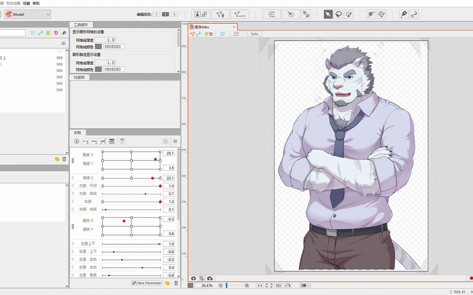Select the deform path edit tool
This screenshot has height=295, width=473.
coord(414,14)
